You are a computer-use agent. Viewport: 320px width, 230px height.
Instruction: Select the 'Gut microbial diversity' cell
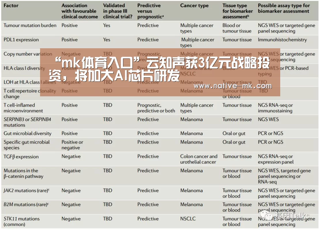[x=27, y=133]
